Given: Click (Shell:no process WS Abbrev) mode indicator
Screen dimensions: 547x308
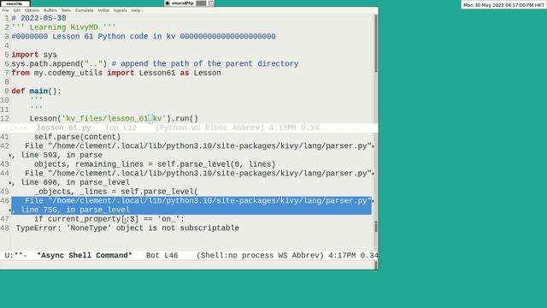Looking at the screenshot, I should [260, 255].
